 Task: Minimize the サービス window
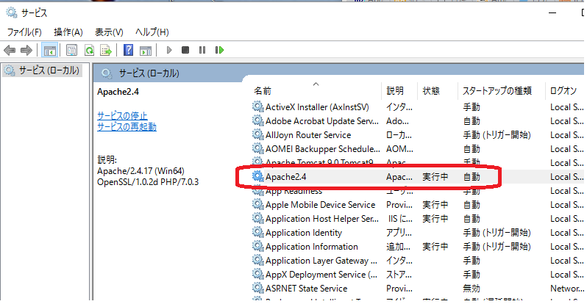click(x=552, y=12)
